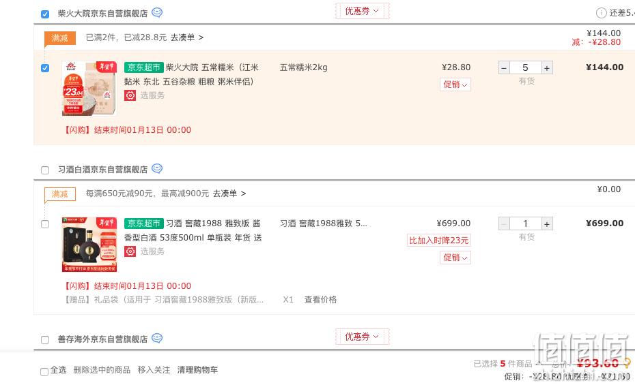This screenshot has width=635, height=387.
Task: Click service icon under 习酒 窖藏1988 product
Action: coord(130,251)
